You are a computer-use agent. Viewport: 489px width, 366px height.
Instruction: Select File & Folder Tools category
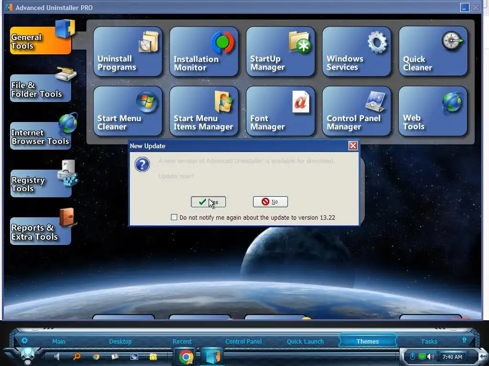(41, 88)
